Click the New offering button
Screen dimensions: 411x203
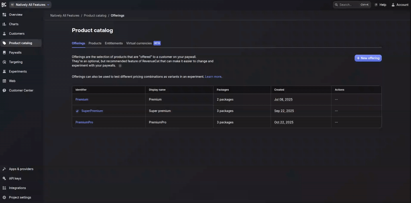tap(368, 58)
